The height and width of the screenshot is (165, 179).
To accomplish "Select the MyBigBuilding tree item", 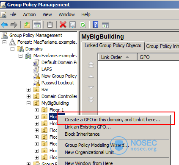I will [55, 103].
